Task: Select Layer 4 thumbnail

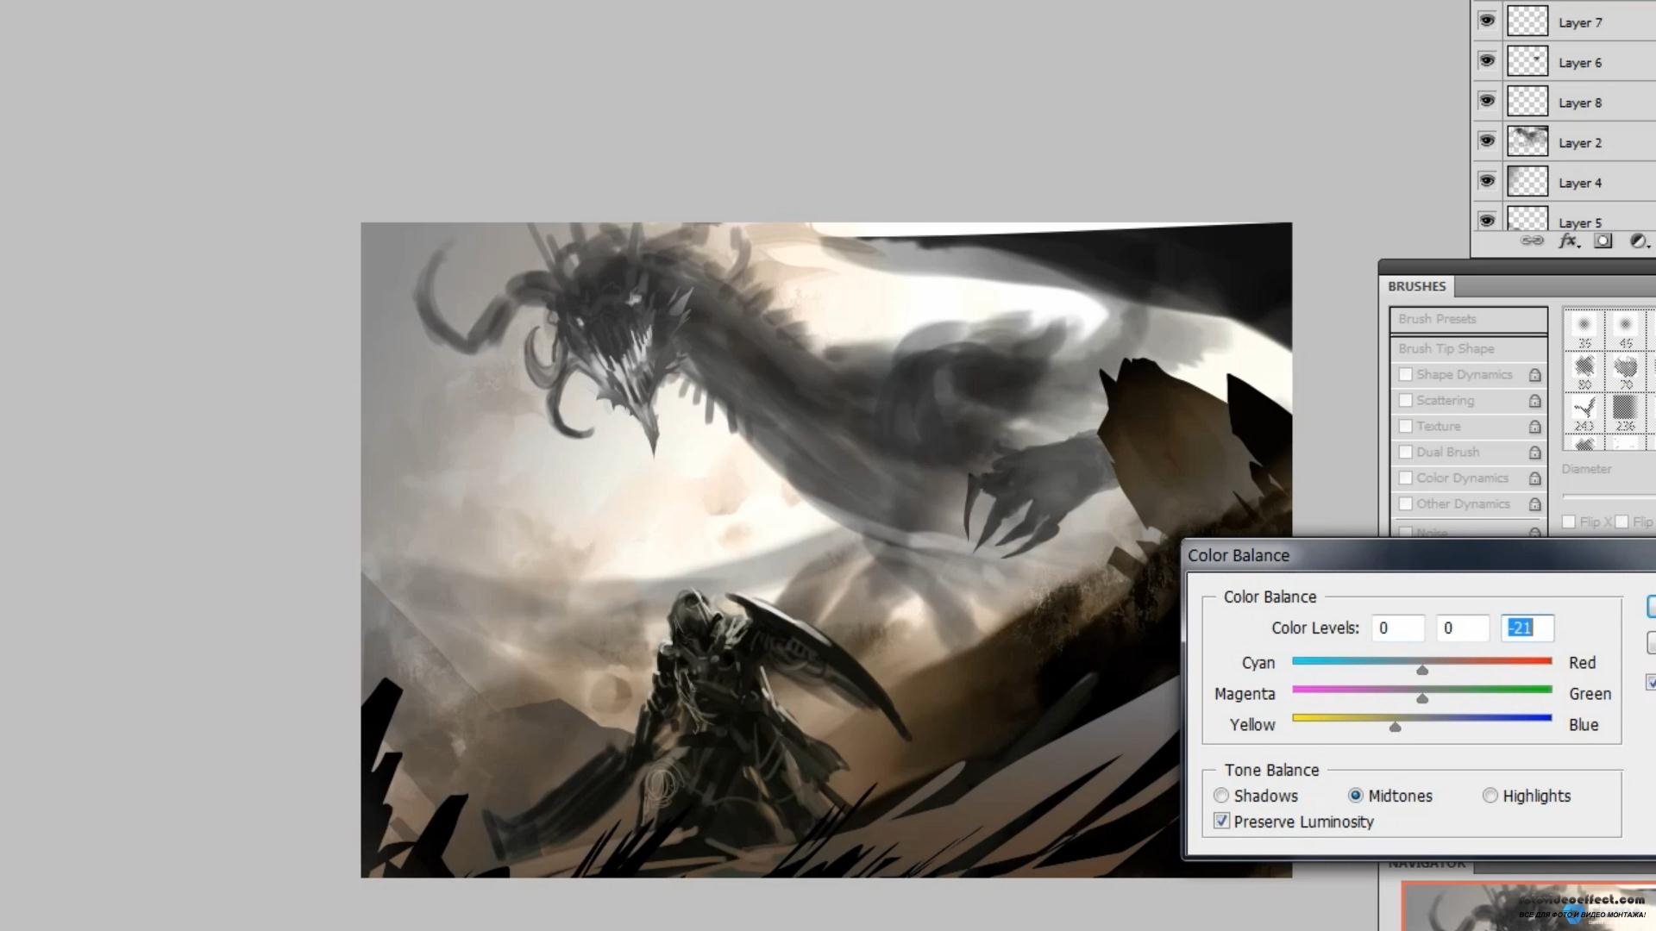Action: (x=1527, y=181)
